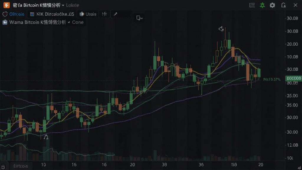Click the green DOCOON price tag
The width and height of the screenshot is (302, 170).
(x=293, y=79)
